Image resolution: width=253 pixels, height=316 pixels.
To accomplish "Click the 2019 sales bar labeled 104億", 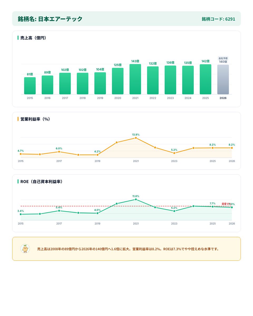I will pos(100,83).
